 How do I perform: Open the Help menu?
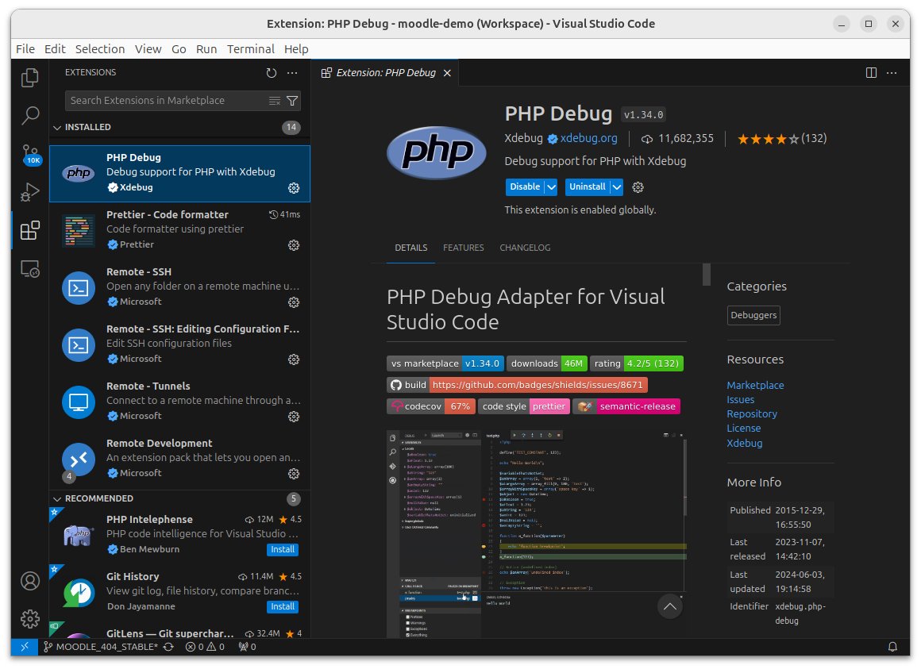[296, 48]
